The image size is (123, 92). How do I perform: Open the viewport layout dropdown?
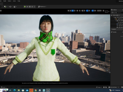click(107, 11)
